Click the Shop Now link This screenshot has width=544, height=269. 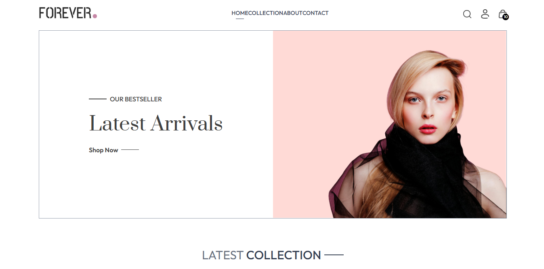pyautogui.click(x=103, y=150)
